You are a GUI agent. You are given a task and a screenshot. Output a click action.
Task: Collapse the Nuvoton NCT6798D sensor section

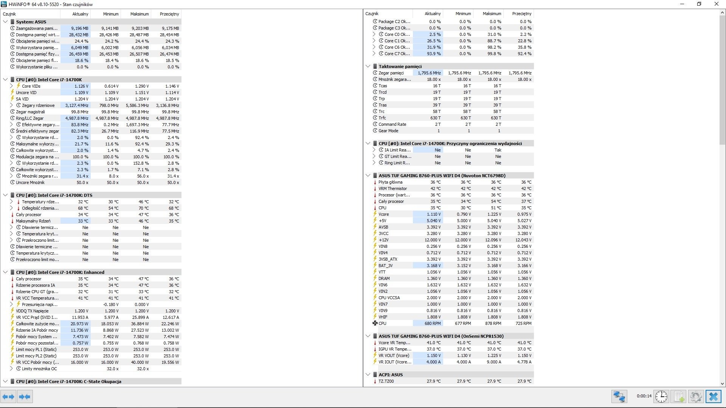click(x=368, y=176)
